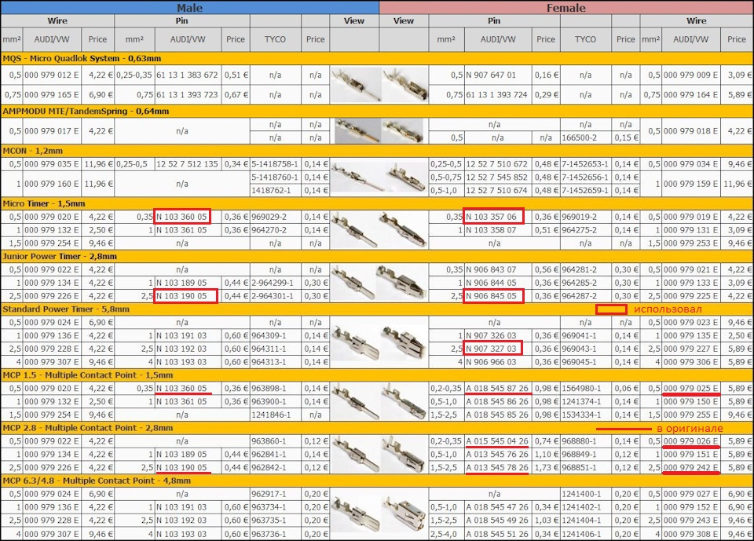Click female pin A 013 545 78 26
Image resolution: width=754 pixels, height=541 pixels.
tap(496, 467)
